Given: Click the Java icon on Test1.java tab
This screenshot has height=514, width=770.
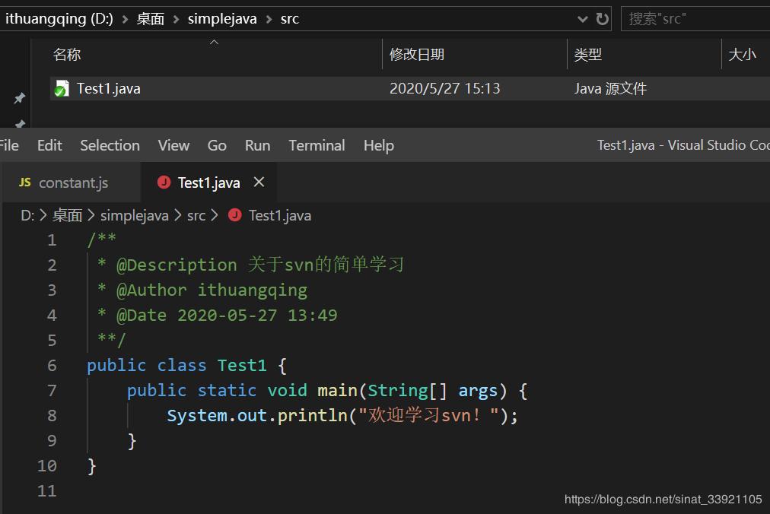Looking at the screenshot, I should (164, 182).
